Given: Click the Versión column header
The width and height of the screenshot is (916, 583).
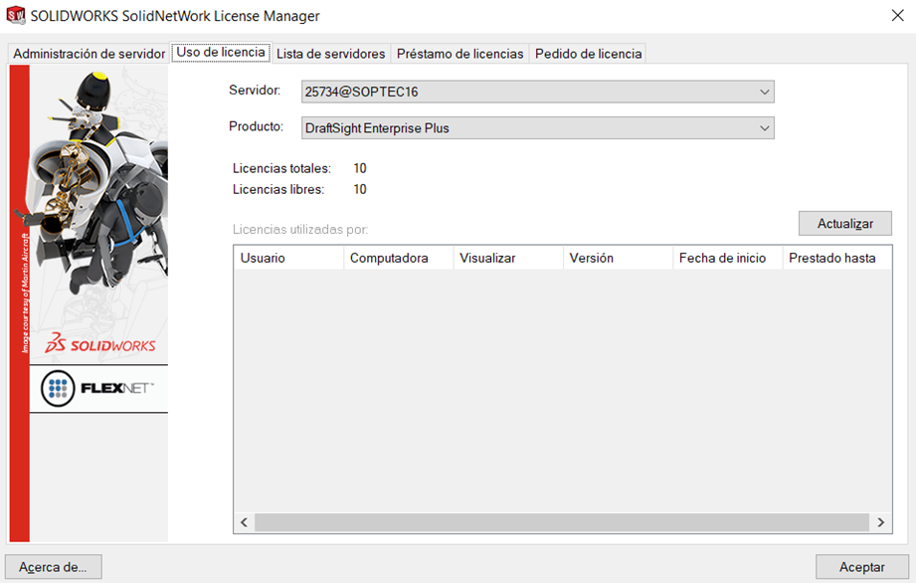Looking at the screenshot, I should pyautogui.click(x=618, y=258).
